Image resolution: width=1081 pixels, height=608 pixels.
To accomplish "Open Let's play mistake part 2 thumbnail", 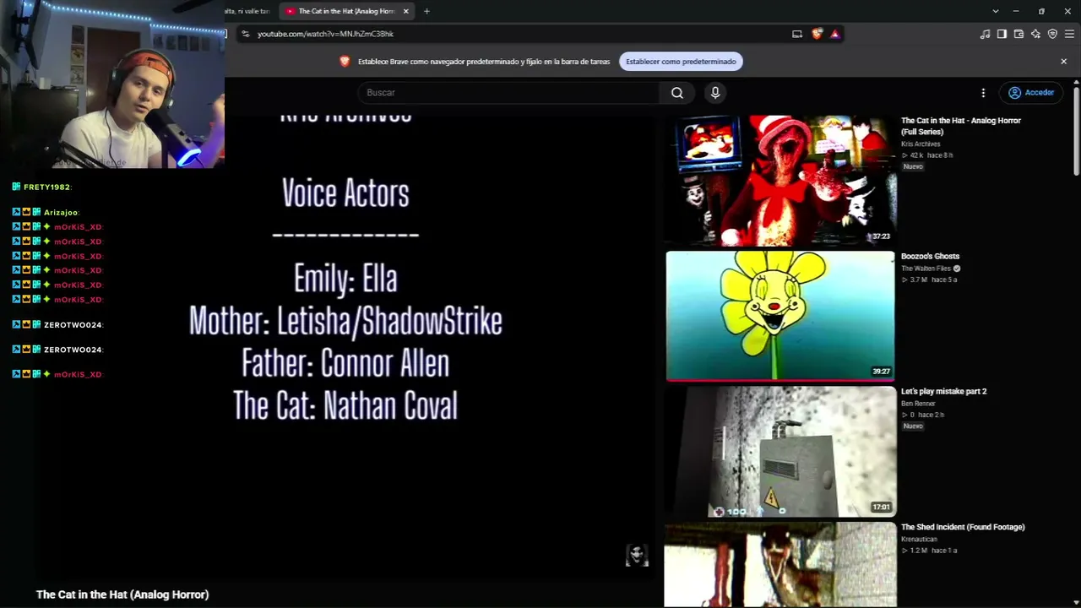I will coord(780,451).
